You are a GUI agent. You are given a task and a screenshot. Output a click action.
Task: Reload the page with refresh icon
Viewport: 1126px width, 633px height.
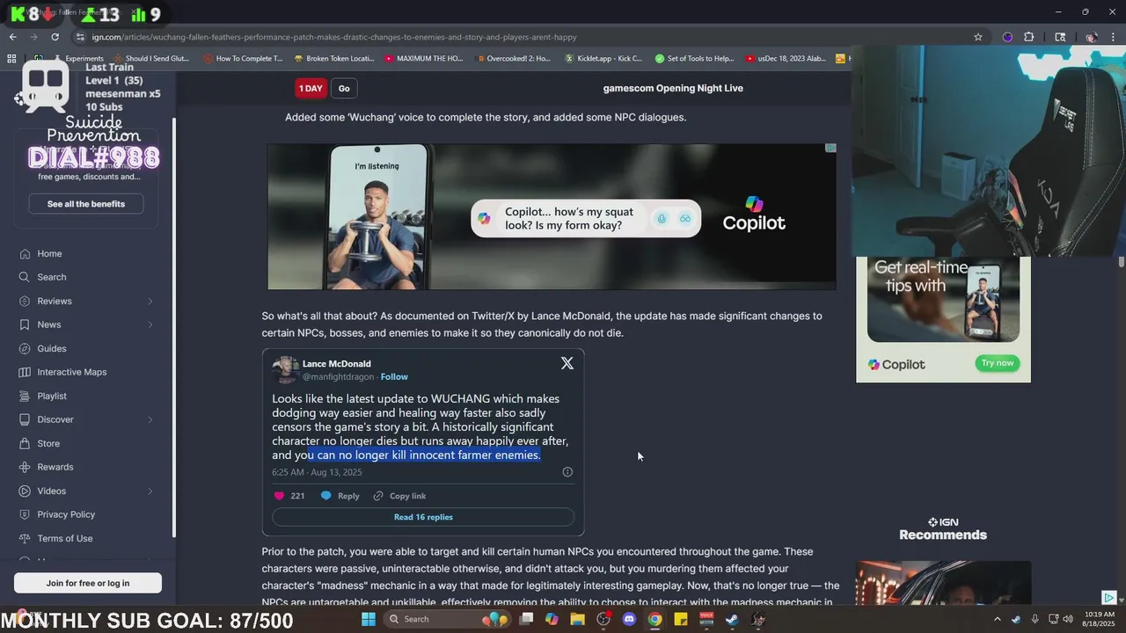point(55,37)
